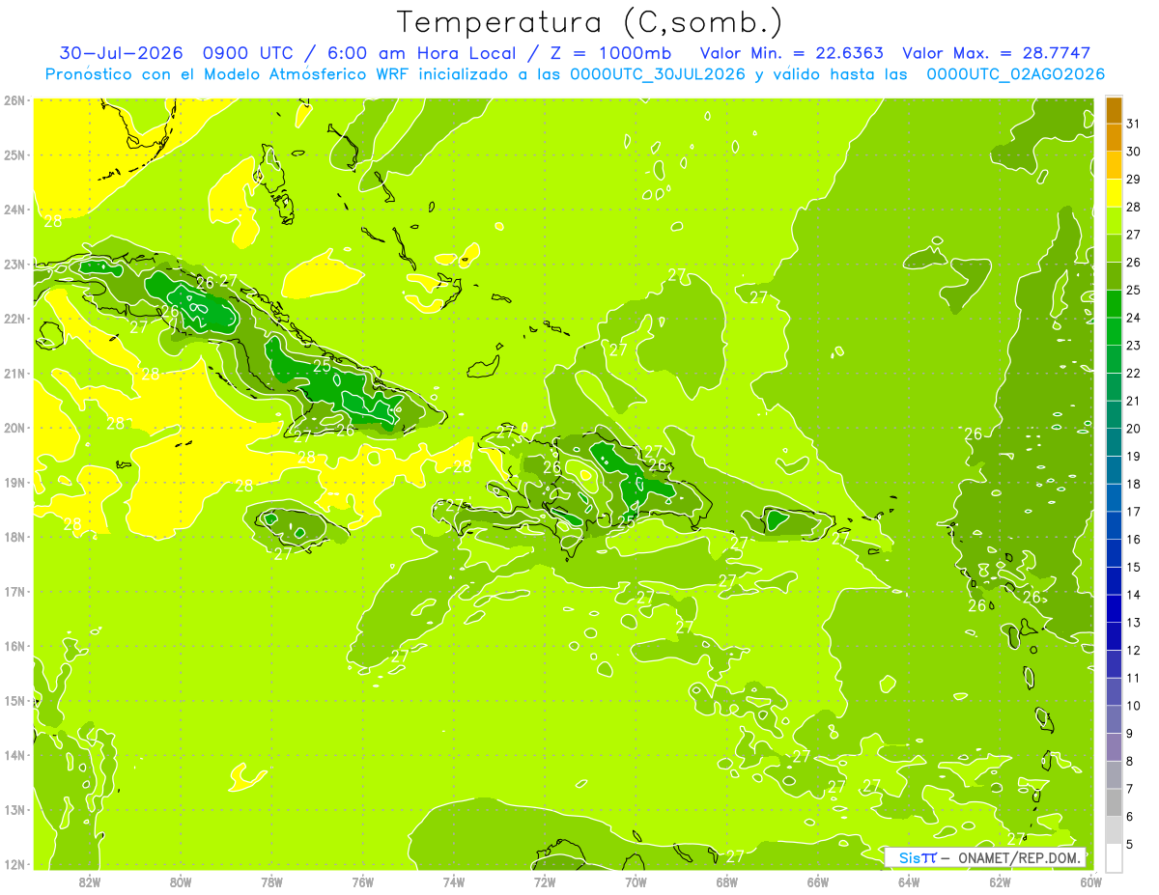The width and height of the screenshot is (1159, 895).
Task: Click the orange swatch between 30 and 31
Action: coord(1114,138)
